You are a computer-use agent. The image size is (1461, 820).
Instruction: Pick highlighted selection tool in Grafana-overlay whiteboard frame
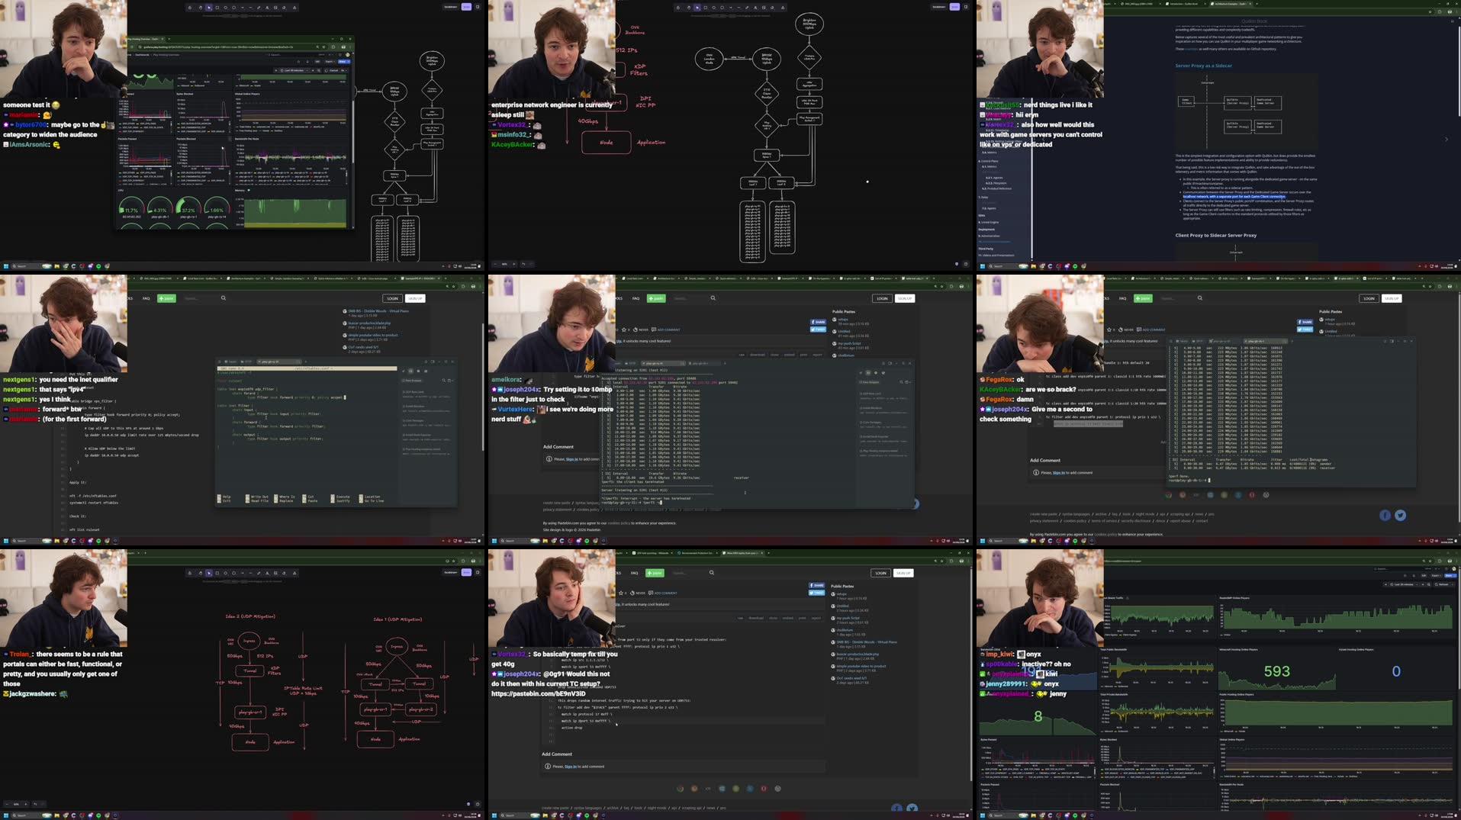(209, 7)
